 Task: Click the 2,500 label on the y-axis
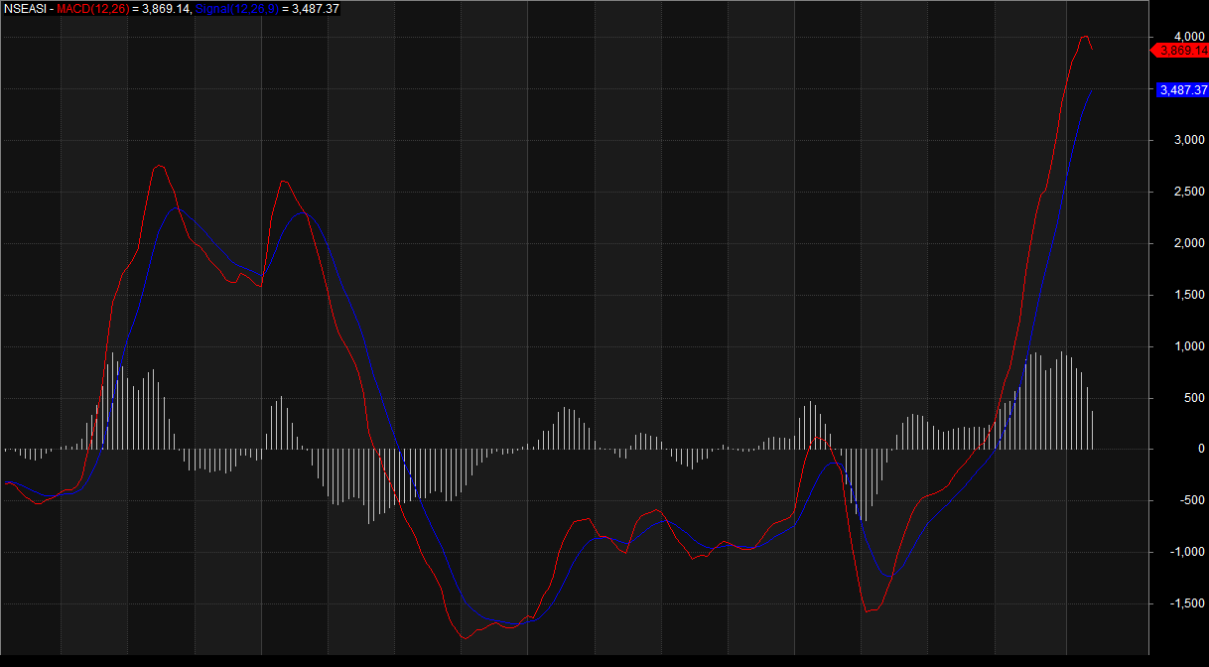click(1176, 193)
